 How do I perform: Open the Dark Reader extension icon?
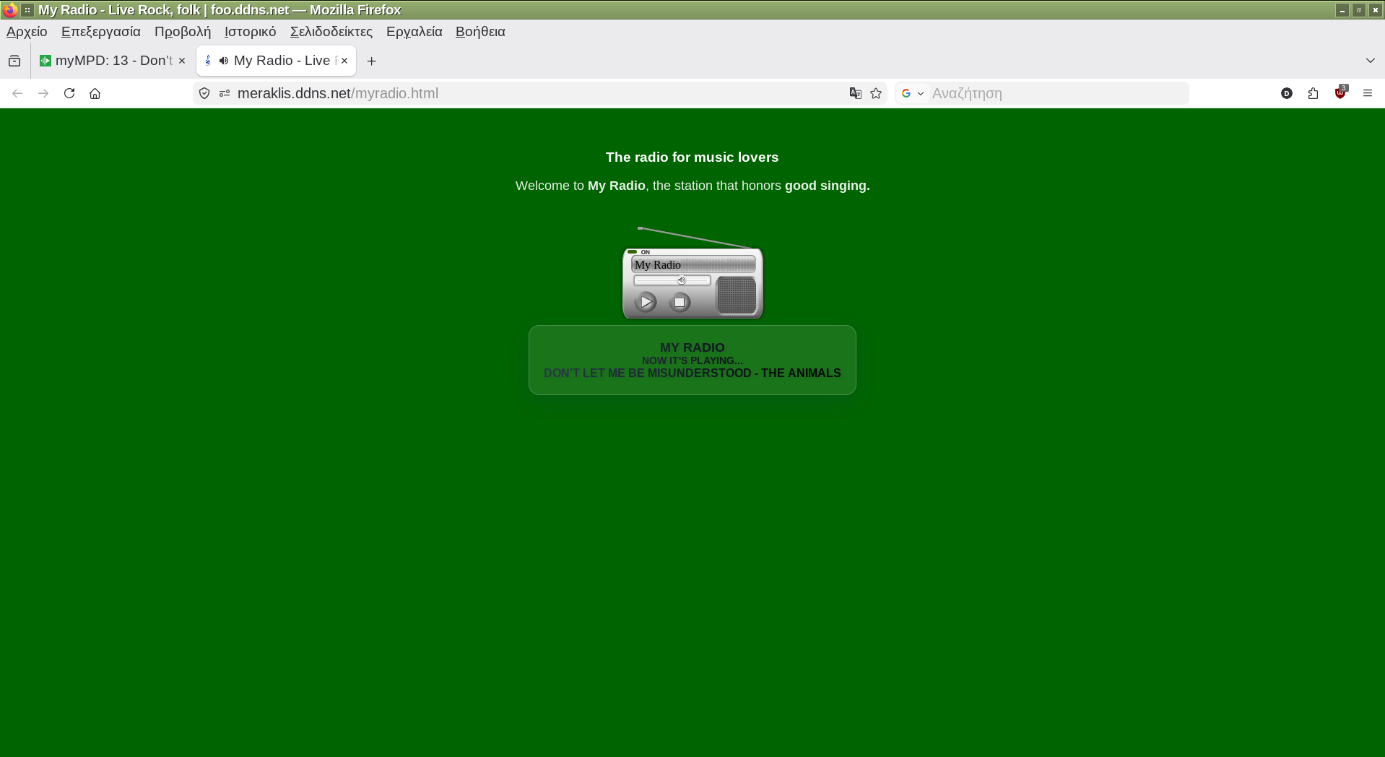tap(1286, 93)
